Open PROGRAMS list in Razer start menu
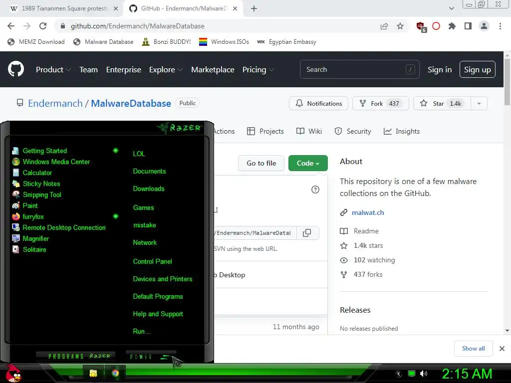This screenshot has height=383, width=511. pos(75,356)
